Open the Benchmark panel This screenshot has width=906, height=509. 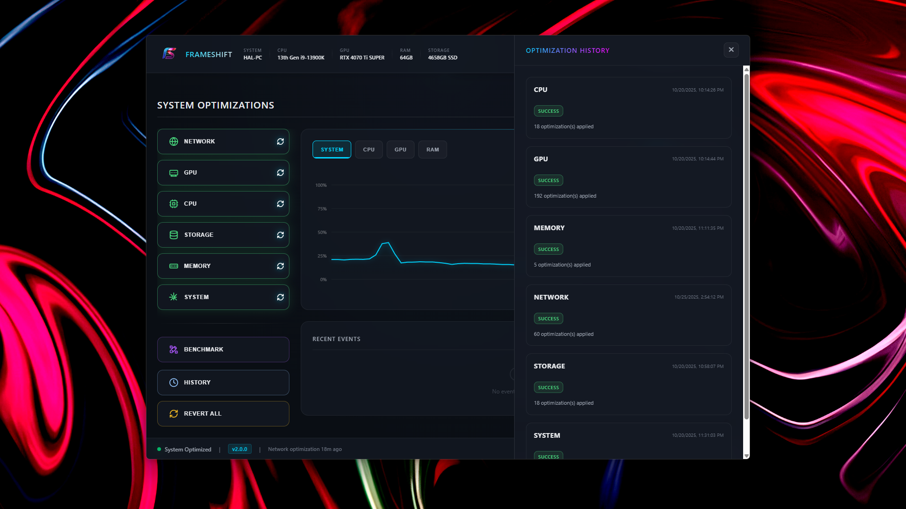click(223, 349)
